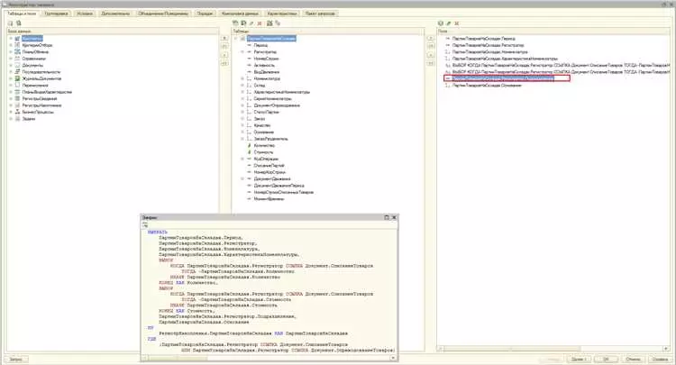This screenshot has width=676, height=365.
Task: Click the БизнесПроцессы icon in database tree
Action: (18, 112)
